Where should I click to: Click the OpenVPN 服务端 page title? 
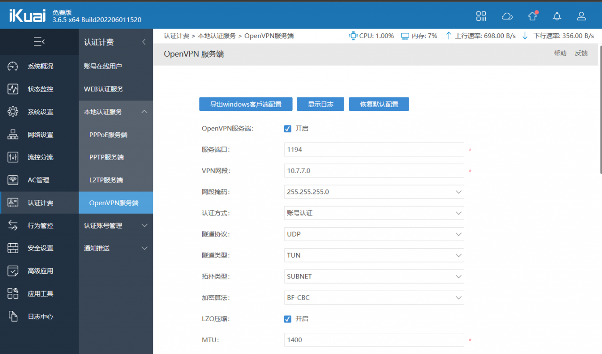point(194,54)
